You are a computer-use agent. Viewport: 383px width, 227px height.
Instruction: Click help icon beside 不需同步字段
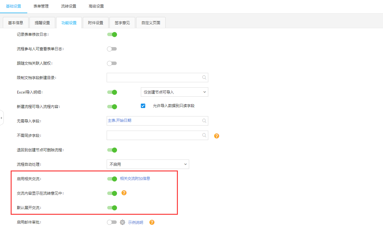pyautogui.click(x=216, y=136)
